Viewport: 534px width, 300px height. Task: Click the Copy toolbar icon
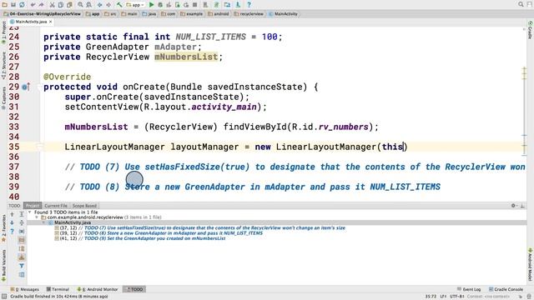pos(61,5)
